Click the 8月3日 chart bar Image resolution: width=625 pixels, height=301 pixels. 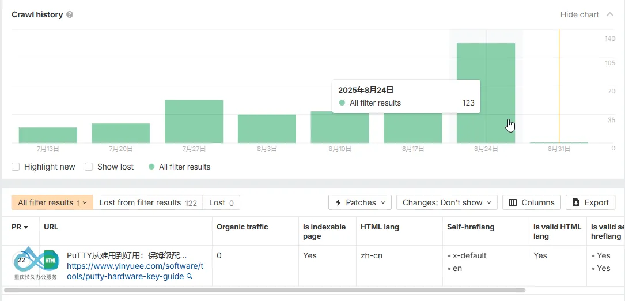pos(267,129)
